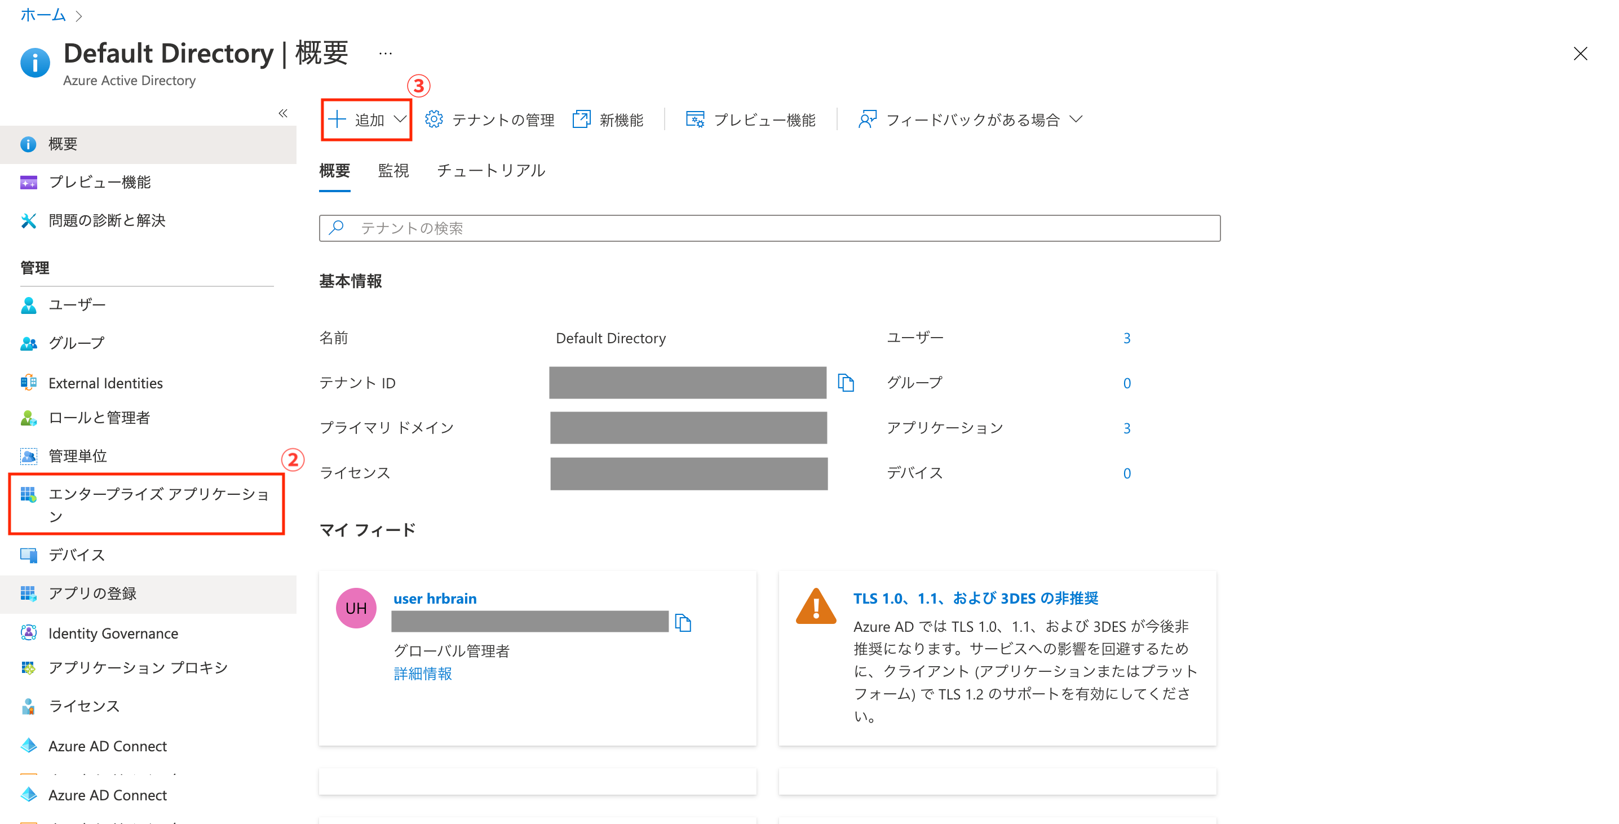Open 問題の診断と解決 in sidebar
This screenshot has height=824, width=1619.
pos(148,220)
